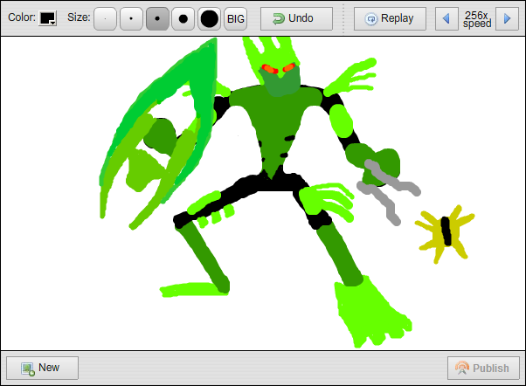Publish the drawing
The height and width of the screenshot is (386, 526).
pos(483,368)
